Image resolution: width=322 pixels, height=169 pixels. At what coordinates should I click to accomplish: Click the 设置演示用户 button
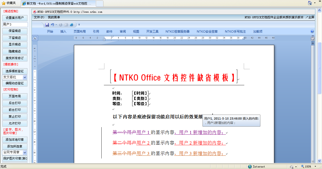[15, 18]
